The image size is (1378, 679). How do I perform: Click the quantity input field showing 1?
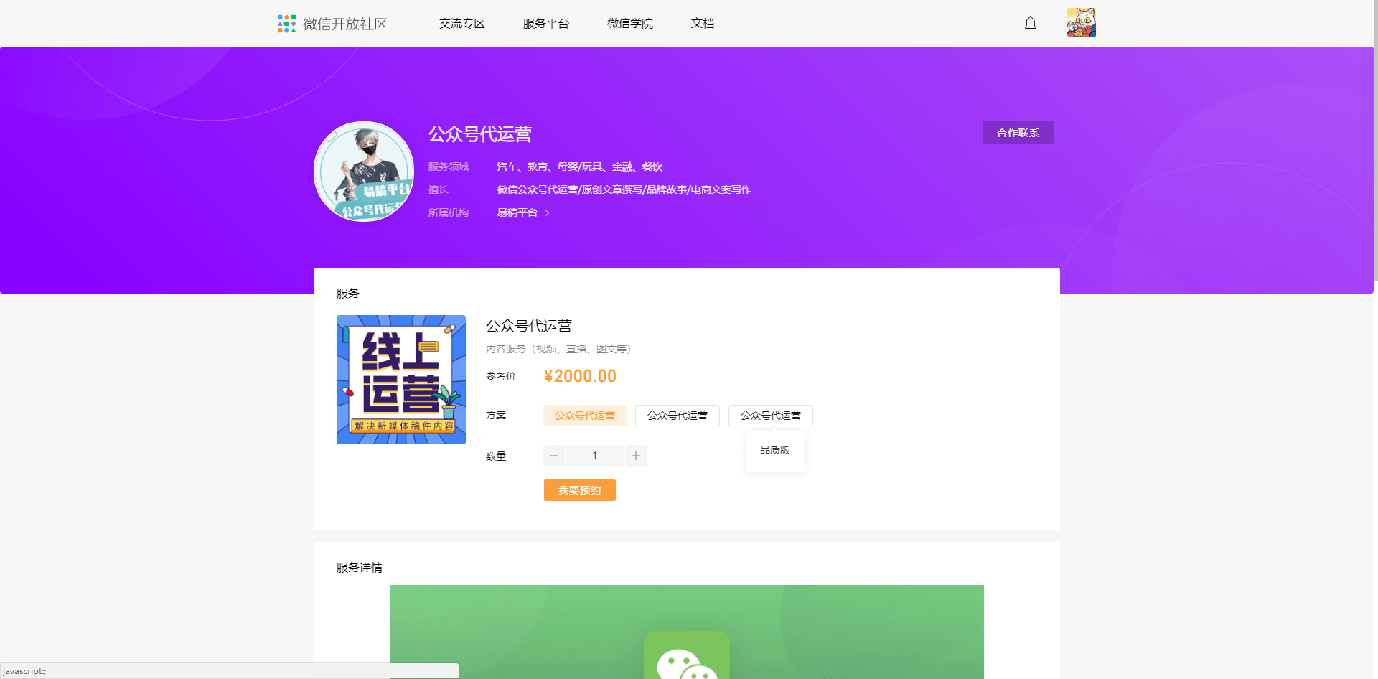[595, 456]
